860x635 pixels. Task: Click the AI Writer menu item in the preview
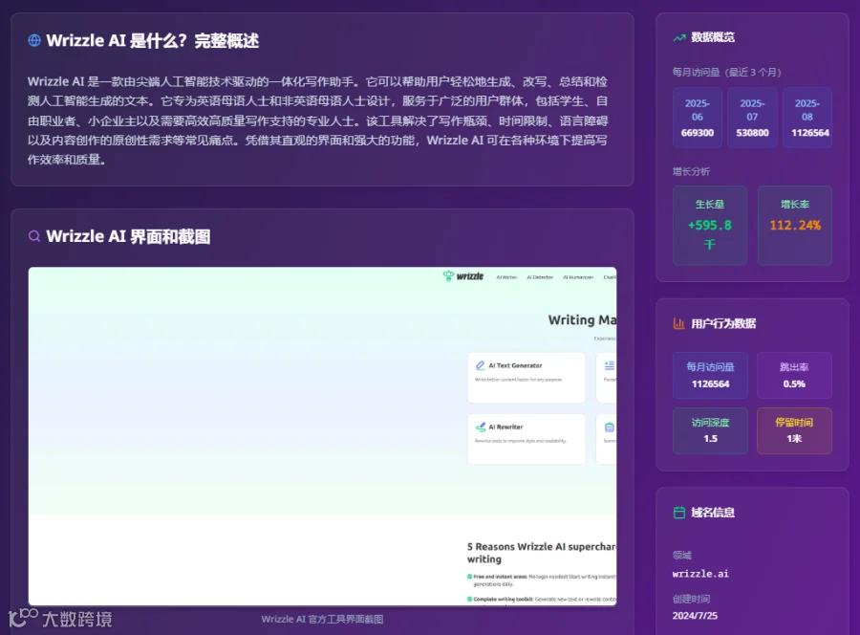[506, 277]
